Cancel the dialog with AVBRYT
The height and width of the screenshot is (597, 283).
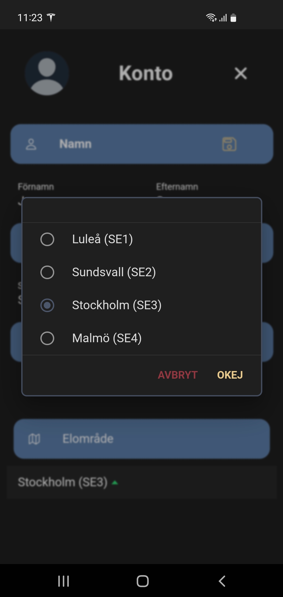tap(178, 375)
